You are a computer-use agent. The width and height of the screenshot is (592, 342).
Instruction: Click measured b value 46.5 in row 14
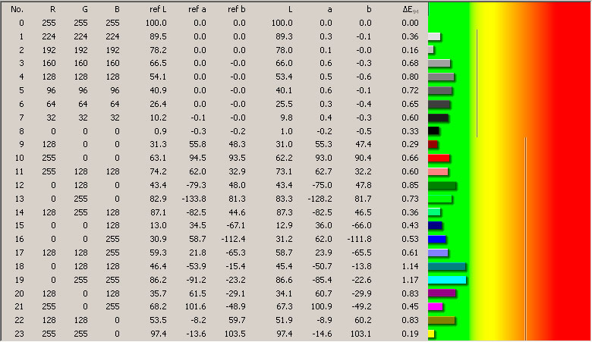(364, 212)
